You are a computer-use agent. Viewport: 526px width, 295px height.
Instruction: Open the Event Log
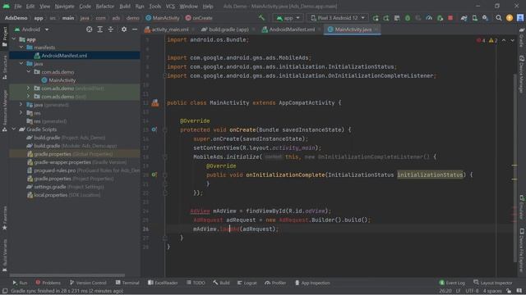pos(452,283)
